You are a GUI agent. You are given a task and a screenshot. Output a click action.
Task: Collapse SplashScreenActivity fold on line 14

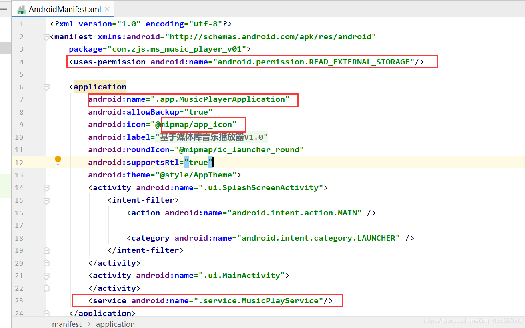coord(46,188)
